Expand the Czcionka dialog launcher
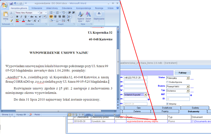The width and height of the screenshot is (211, 134). tap(47, 24)
